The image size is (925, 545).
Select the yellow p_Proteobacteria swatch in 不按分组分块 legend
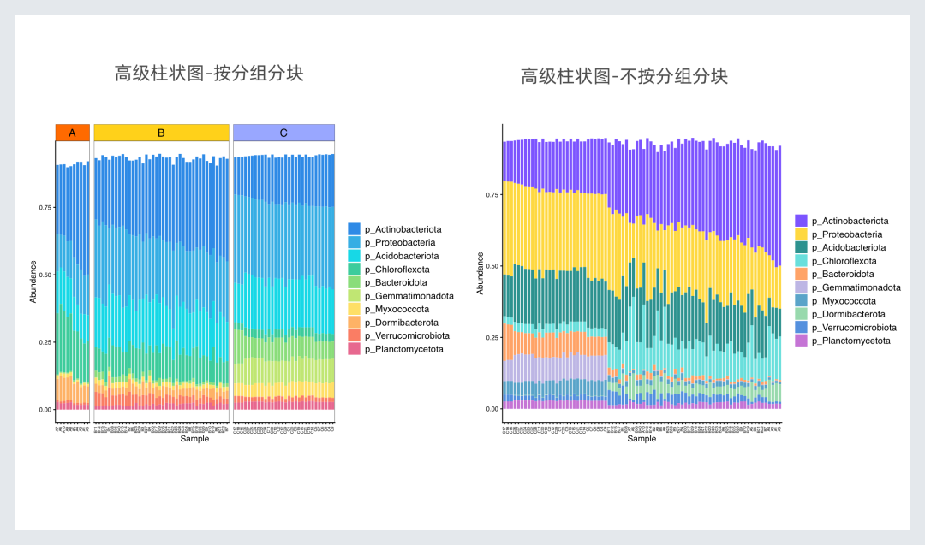tap(801, 234)
